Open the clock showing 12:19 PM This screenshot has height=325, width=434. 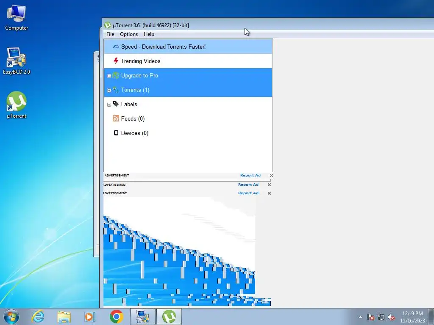[x=412, y=317]
